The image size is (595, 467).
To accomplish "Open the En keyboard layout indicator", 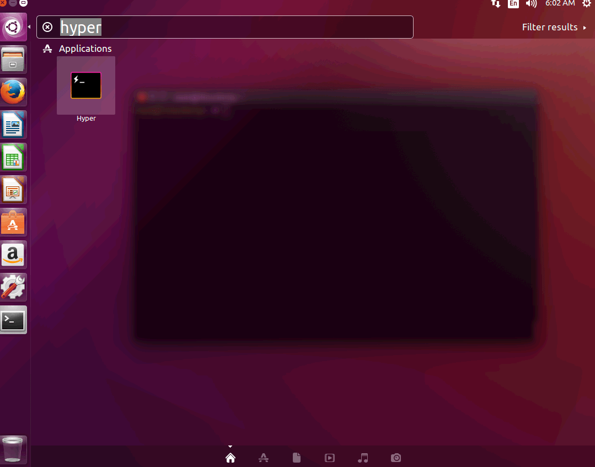I will click(513, 4).
